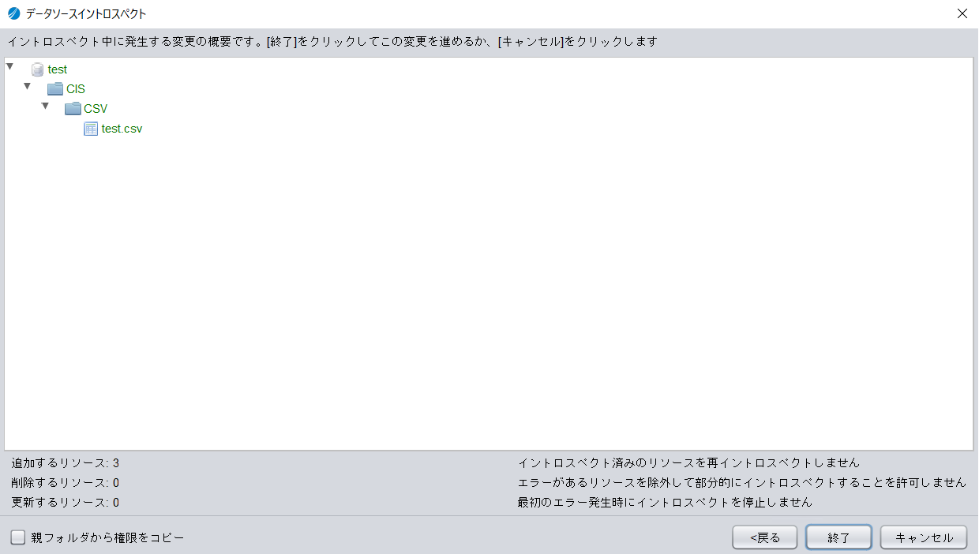Screen dimensions: 979x554
Task: Click 更新するリソース: 0 text
Action: pyautogui.click(x=66, y=502)
